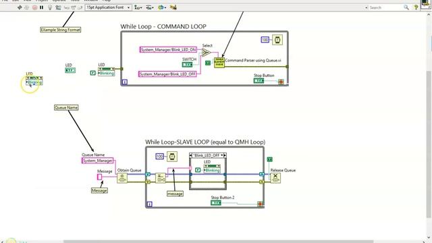432x243 pixels.
Task: Click the System_Manager queue name constant
Action: tap(98, 161)
